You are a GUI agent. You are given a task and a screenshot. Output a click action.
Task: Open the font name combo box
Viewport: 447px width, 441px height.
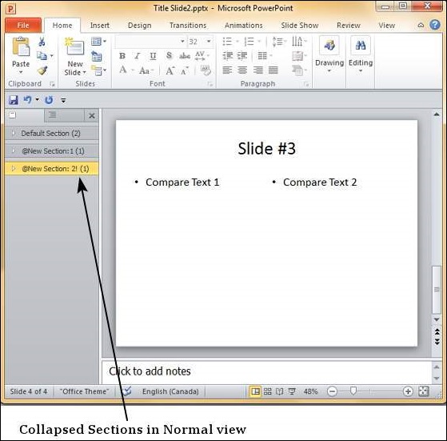(150, 42)
